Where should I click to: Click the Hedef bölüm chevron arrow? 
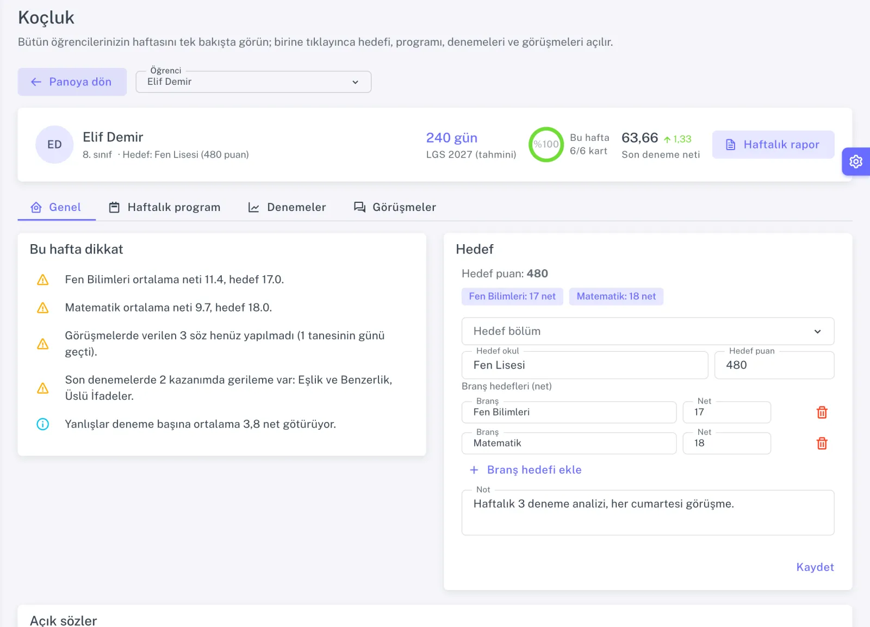click(817, 332)
